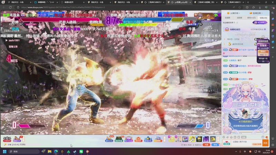This screenshot has height=155, width=276.
Task: Open the second green gift icon labeled NEW
Action: (x=119, y=139)
